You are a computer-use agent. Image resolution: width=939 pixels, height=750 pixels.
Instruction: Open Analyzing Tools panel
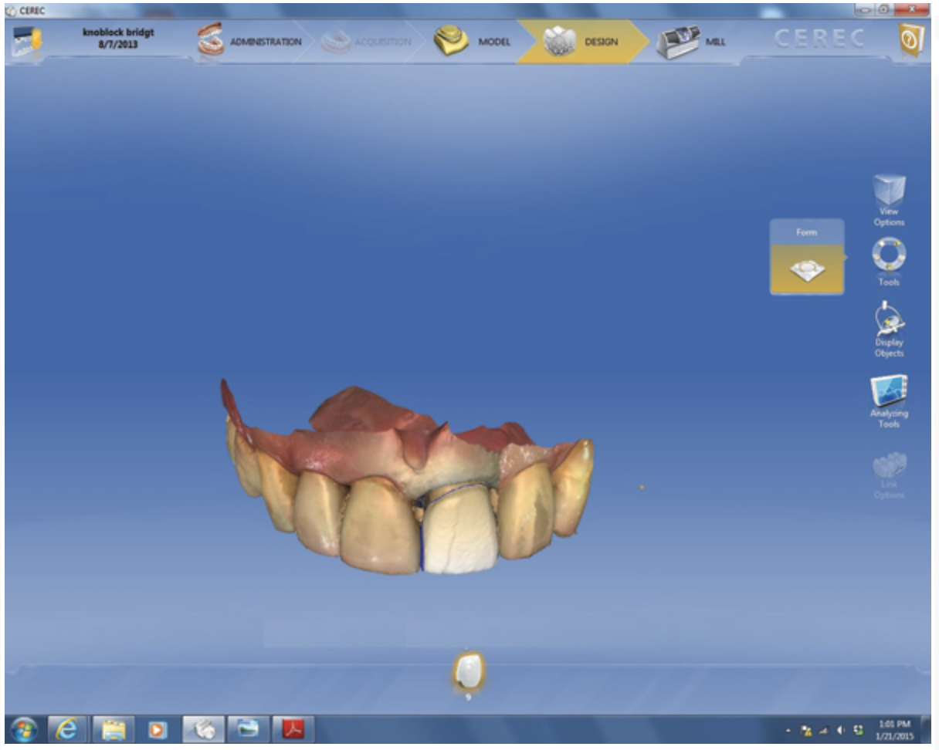pyautogui.click(x=889, y=400)
